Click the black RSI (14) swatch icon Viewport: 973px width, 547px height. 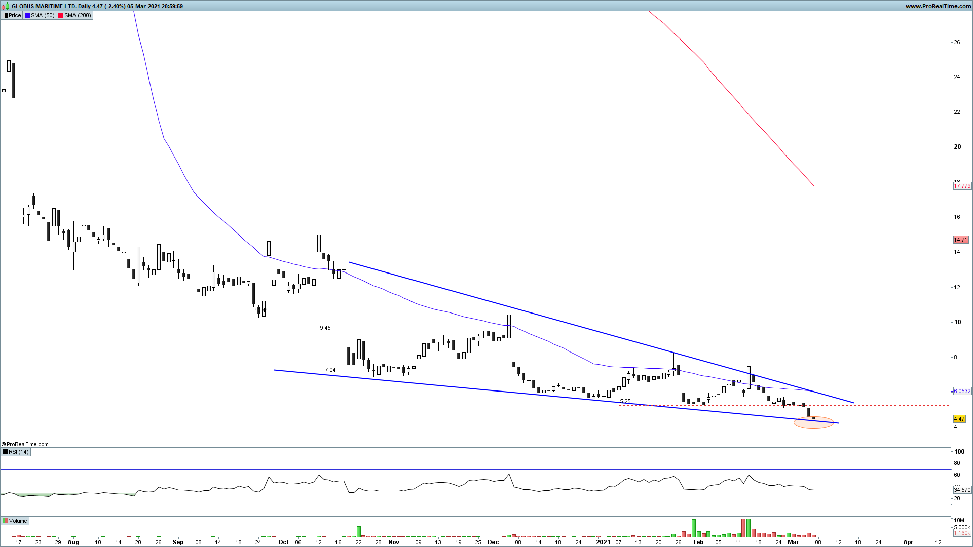(x=5, y=452)
